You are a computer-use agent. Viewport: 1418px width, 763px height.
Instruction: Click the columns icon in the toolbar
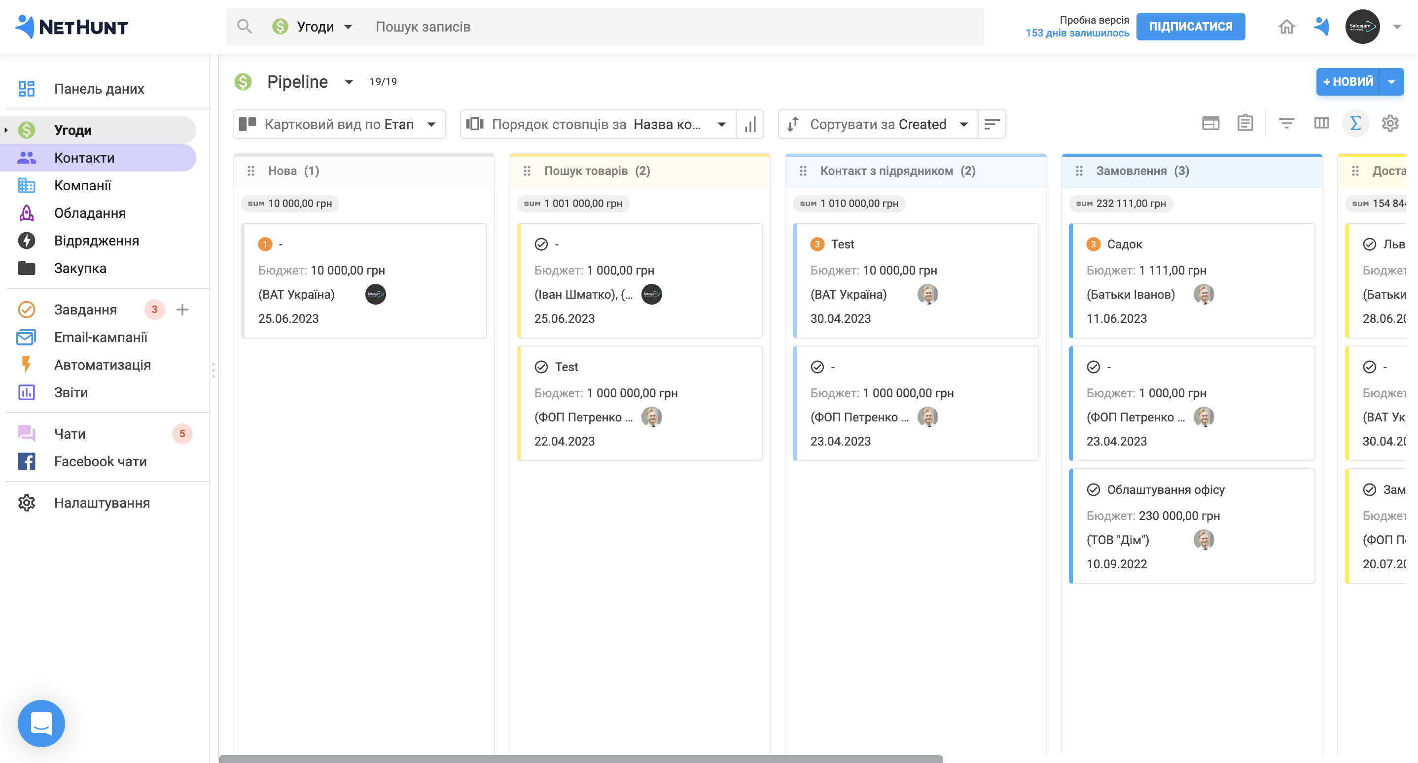[1322, 124]
